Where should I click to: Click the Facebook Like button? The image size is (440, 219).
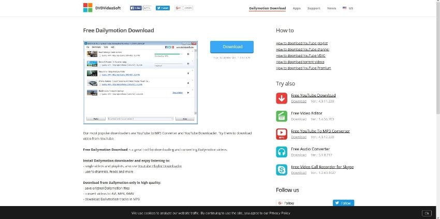tap(136, 8)
